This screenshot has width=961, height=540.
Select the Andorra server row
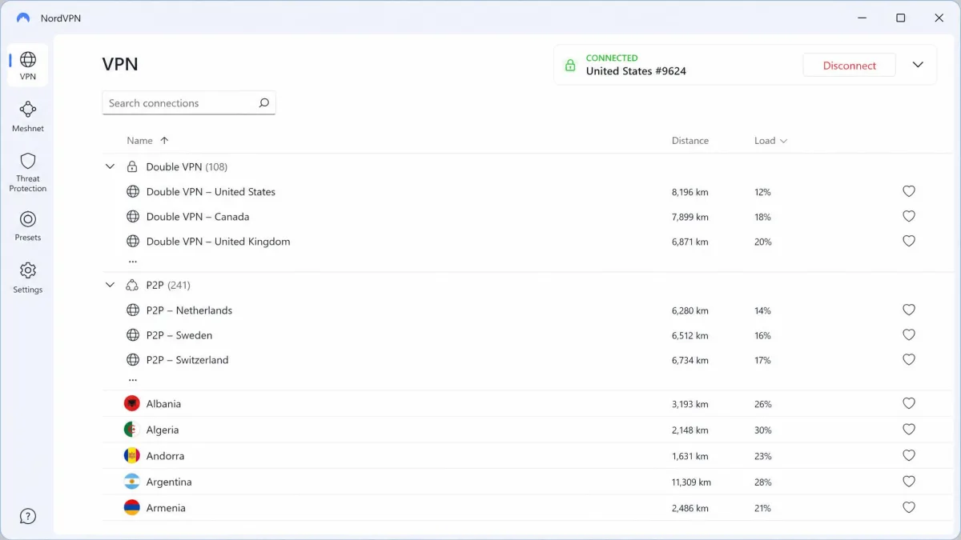tap(529, 455)
